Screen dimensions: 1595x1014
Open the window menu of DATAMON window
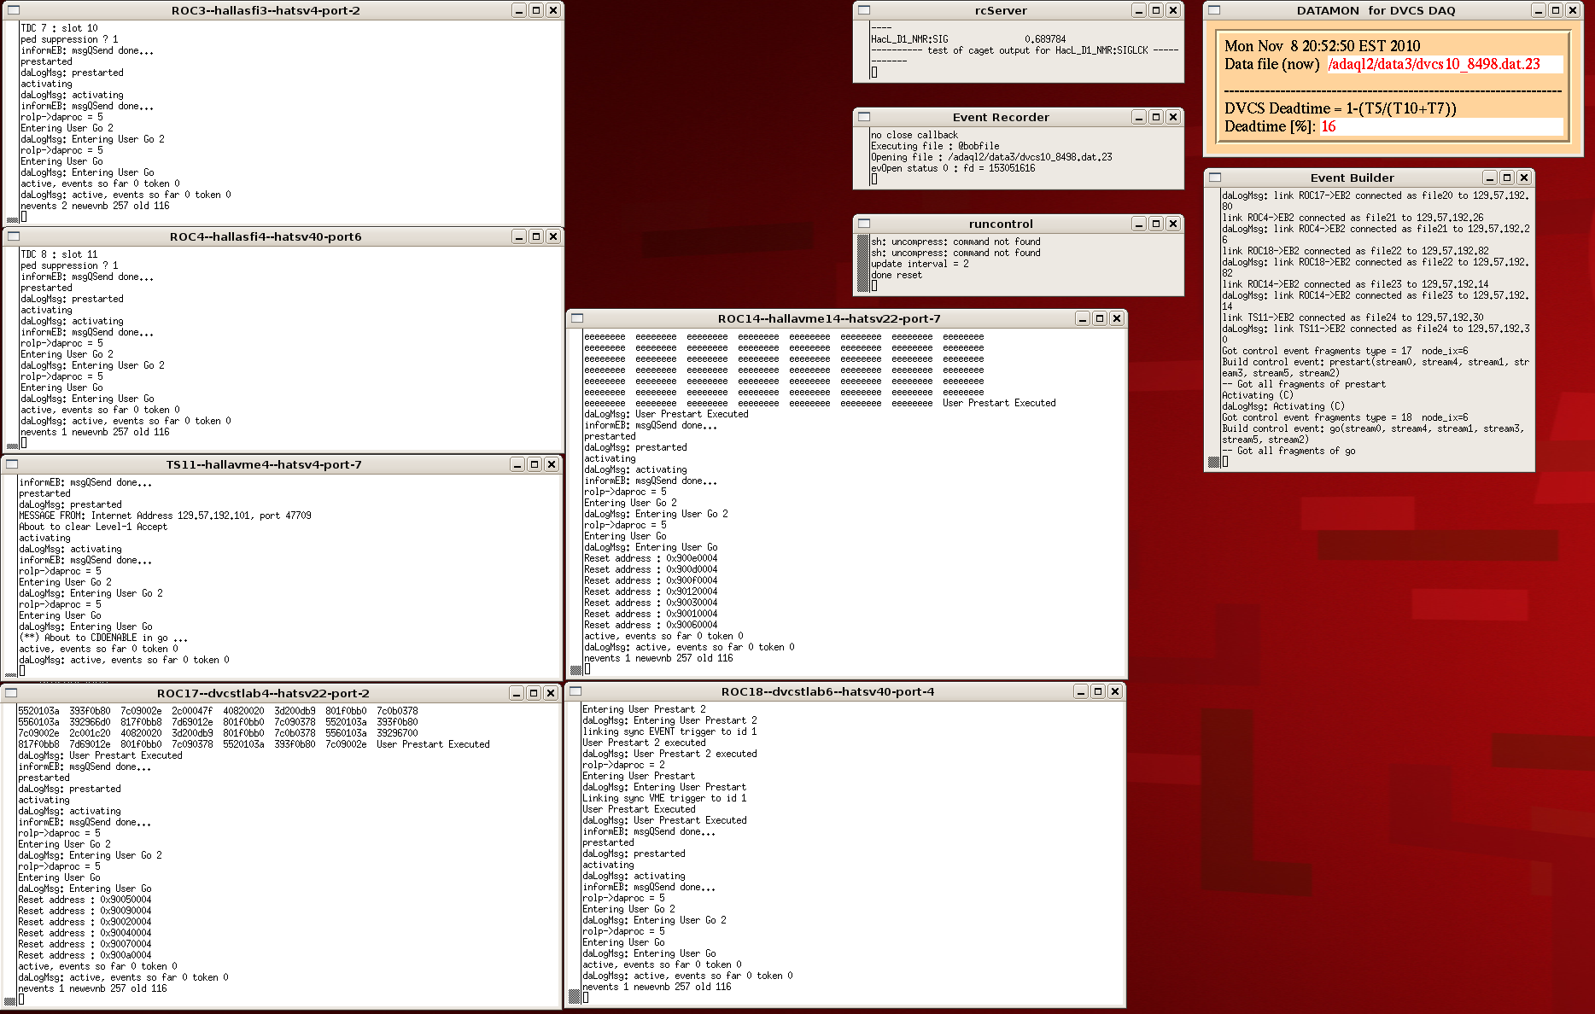coord(1214,10)
